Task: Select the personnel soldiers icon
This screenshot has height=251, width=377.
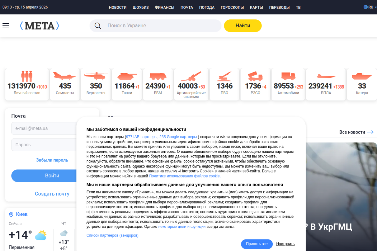Action: [27, 76]
